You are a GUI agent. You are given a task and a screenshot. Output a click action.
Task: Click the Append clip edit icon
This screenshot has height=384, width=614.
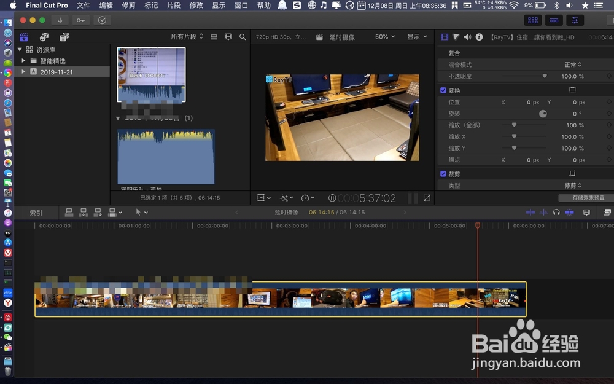coord(98,212)
